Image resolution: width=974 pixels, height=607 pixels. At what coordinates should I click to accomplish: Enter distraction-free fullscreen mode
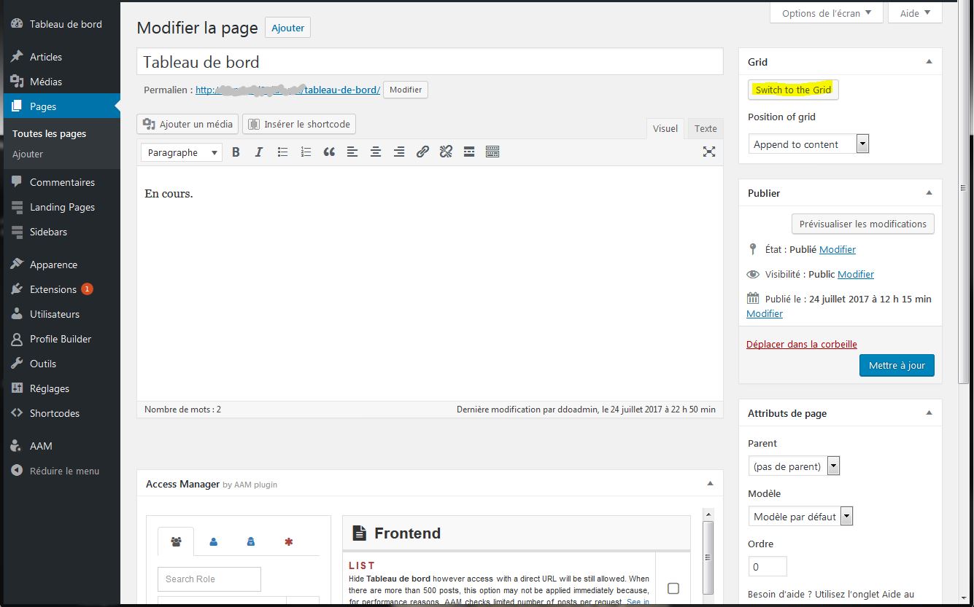click(x=708, y=152)
